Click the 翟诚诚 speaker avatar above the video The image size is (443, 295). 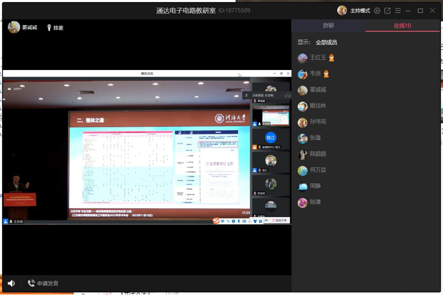tap(13, 27)
